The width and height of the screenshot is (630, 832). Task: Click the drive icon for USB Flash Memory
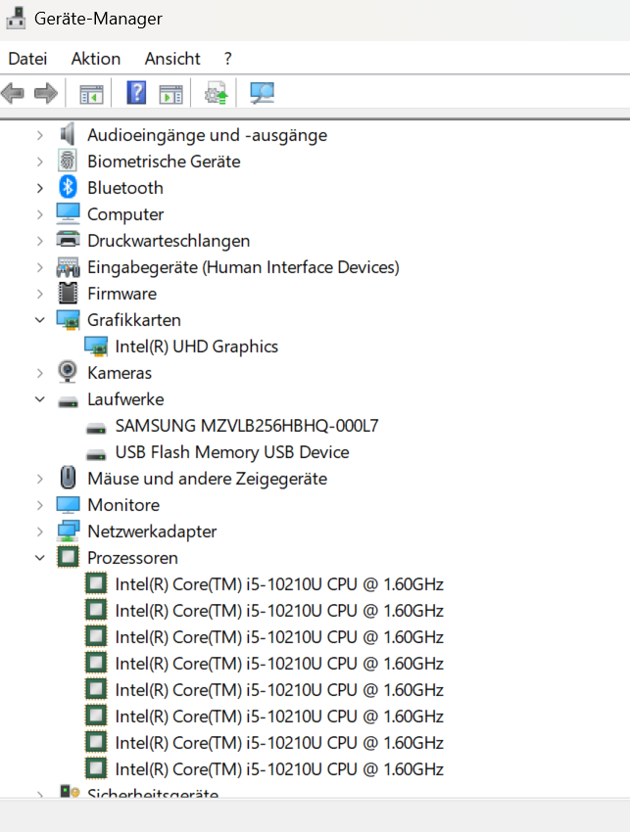[x=96, y=455]
